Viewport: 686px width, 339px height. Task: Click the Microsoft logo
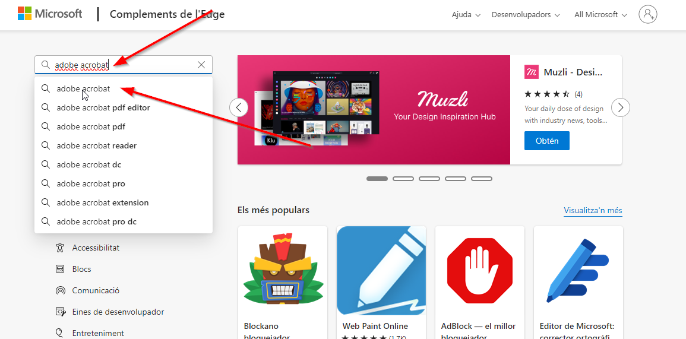click(x=50, y=14)
